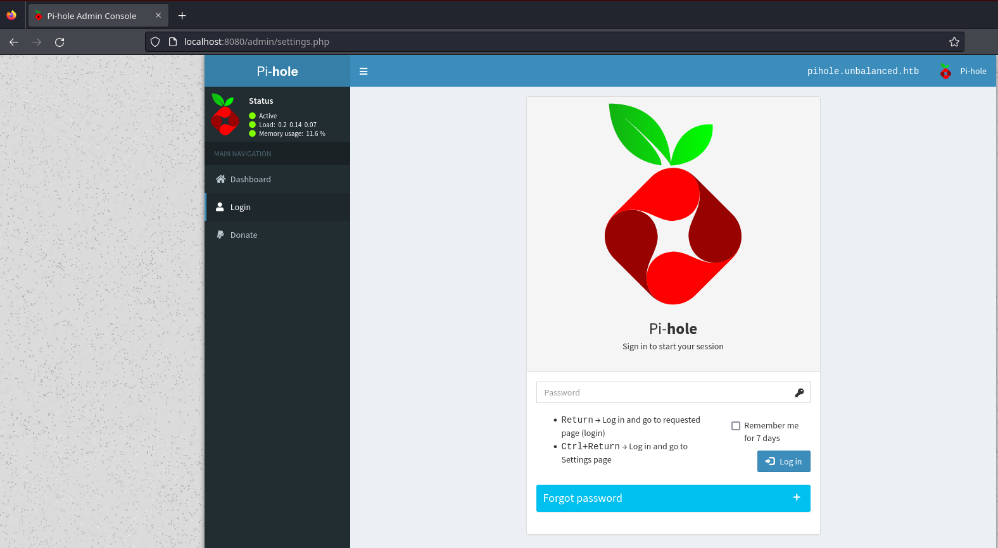The image size is (998, 548).
Task: Open Dashboard from the main navigation
Action: point(250,180)
